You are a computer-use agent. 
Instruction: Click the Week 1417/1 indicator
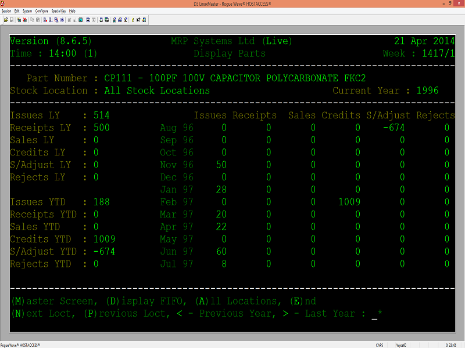(x=419, y=53)
